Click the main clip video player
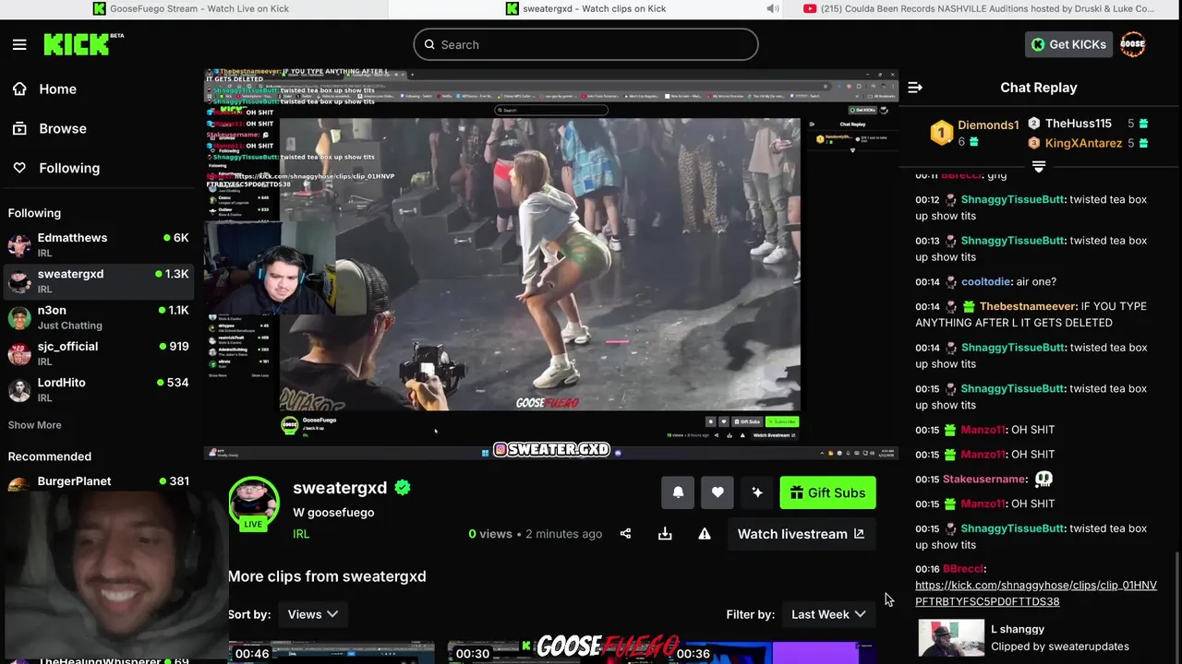Screen dimensions: 1182x664 550,264
